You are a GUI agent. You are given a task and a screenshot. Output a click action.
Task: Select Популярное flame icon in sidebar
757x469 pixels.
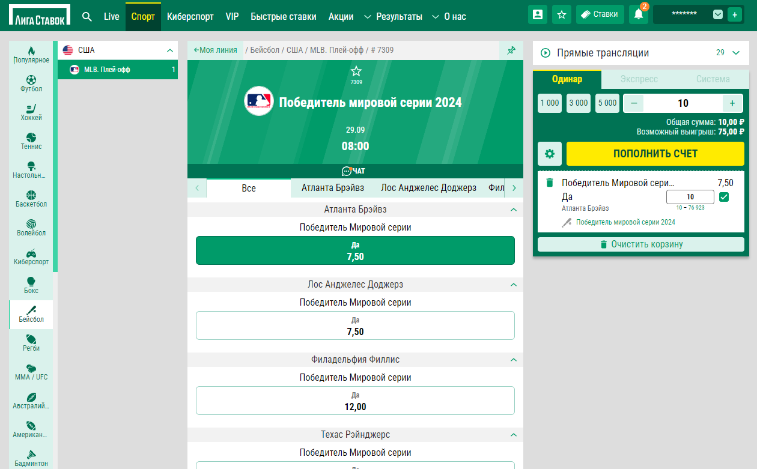(x=31, y=55)
